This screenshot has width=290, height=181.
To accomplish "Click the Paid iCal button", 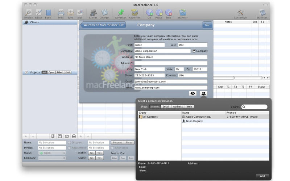I will pyautogui.click(x=131, y=158).
